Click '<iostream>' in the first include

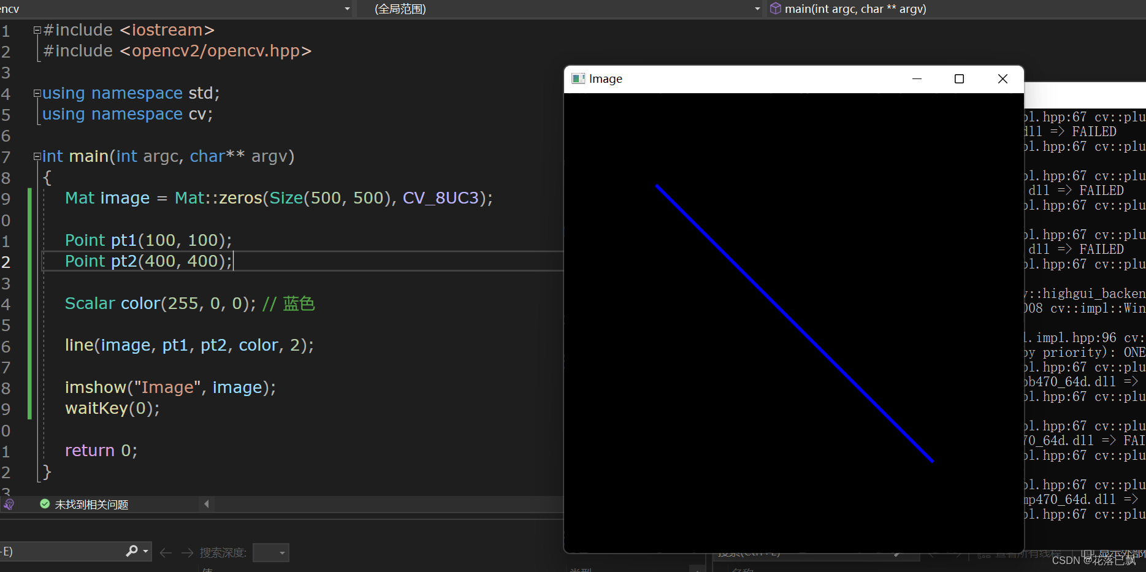click(x=167, y=30)
